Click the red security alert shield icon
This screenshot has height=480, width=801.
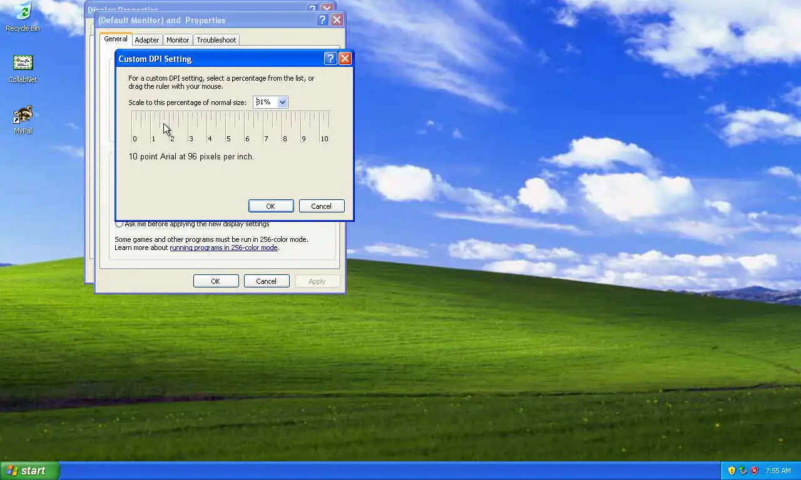754,471
